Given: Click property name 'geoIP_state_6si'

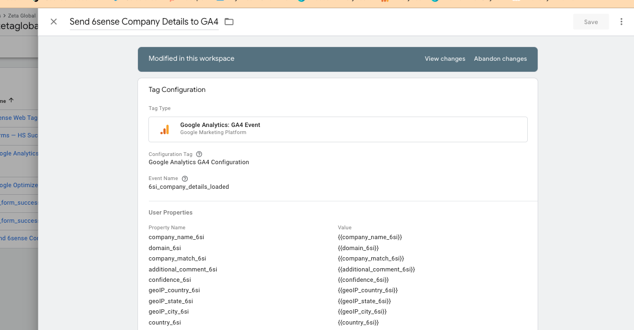Looking at the screenshot, I should click(171, 302).
